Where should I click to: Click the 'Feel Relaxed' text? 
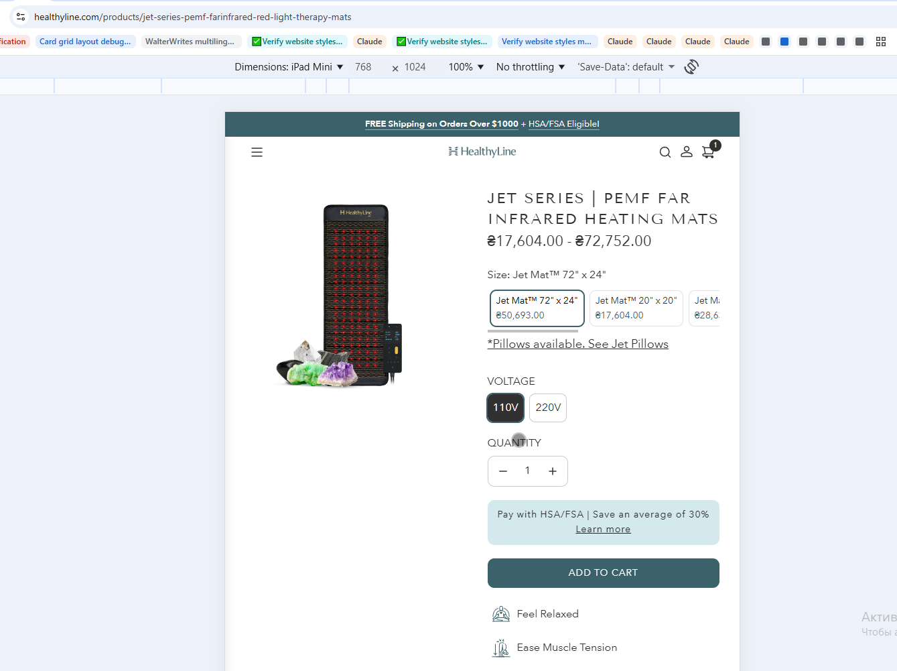(x=548, y=614)
